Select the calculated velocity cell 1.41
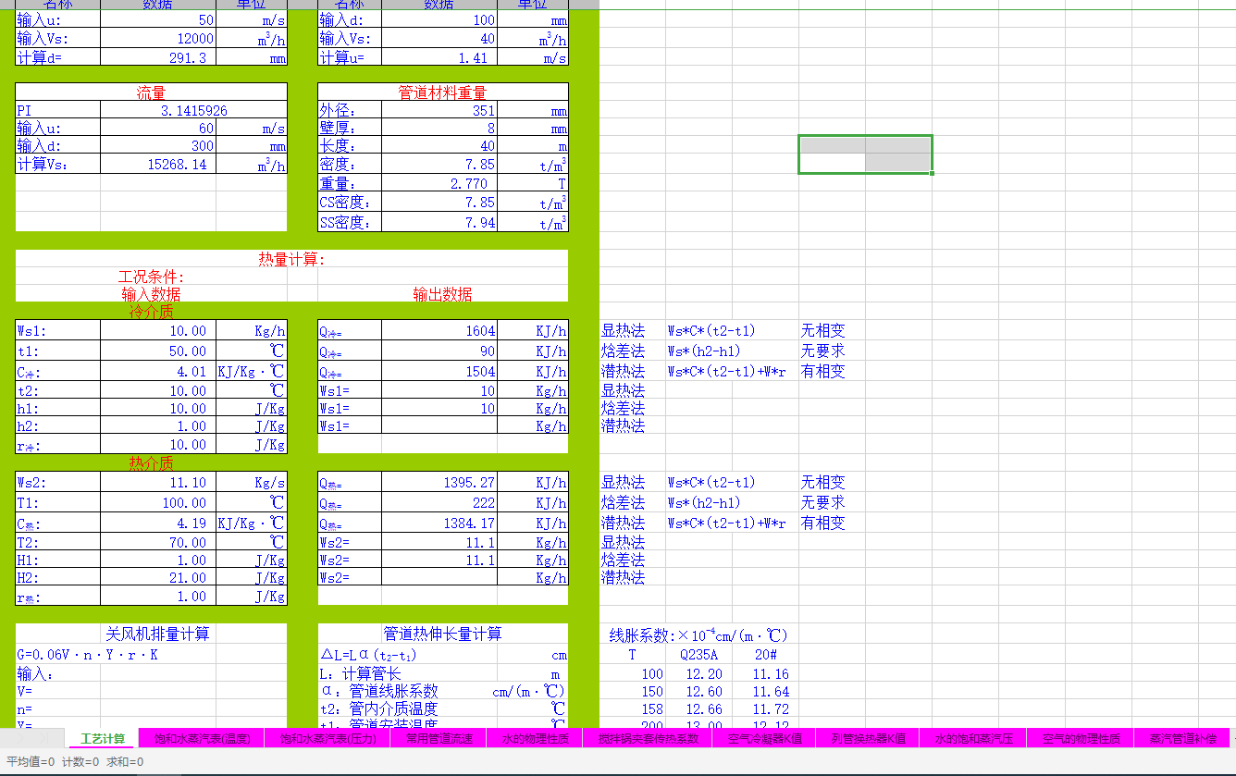 pos(439,57)
